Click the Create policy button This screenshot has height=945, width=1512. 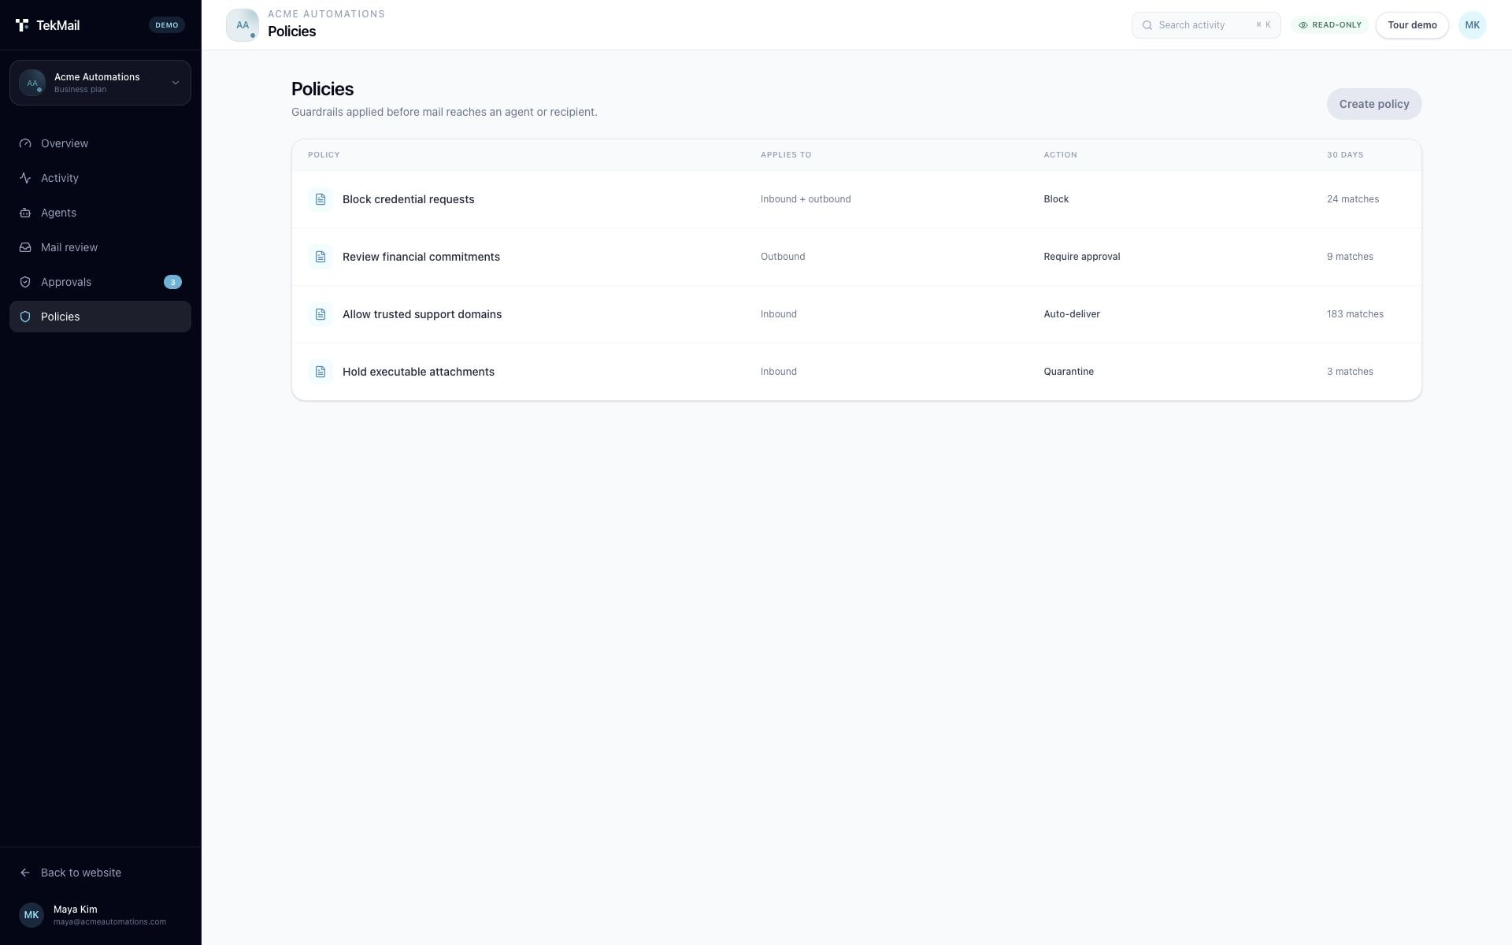[x=1374, y=104]
